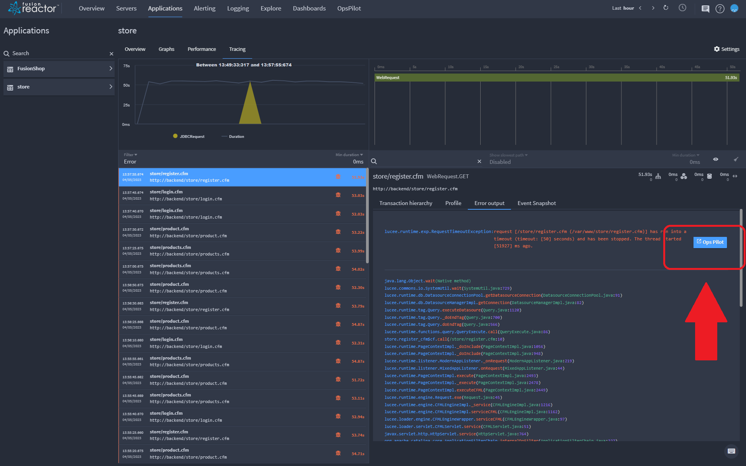Click the sidebar search magnifier icon

(7, 54)
